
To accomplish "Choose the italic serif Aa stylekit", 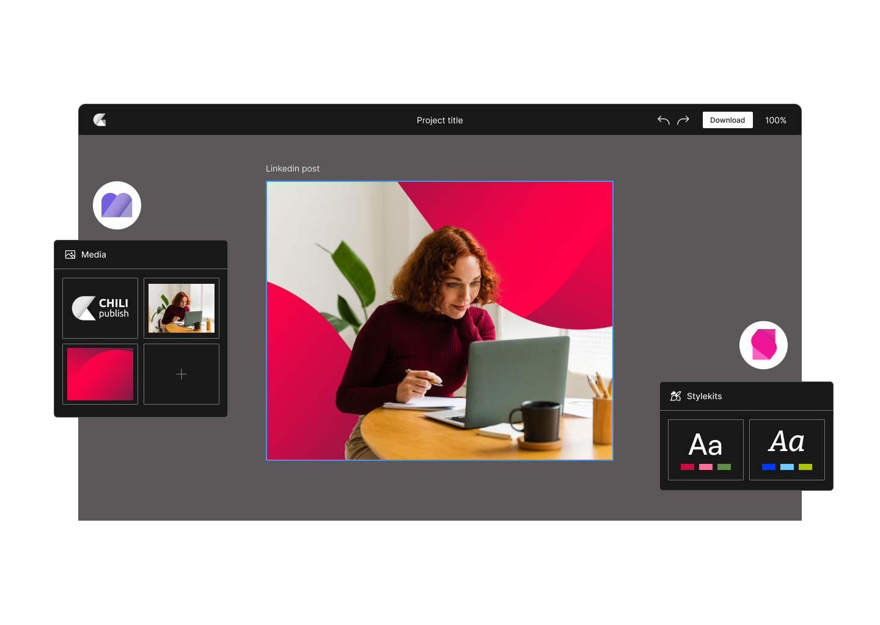I will click(x=787, y=450).
